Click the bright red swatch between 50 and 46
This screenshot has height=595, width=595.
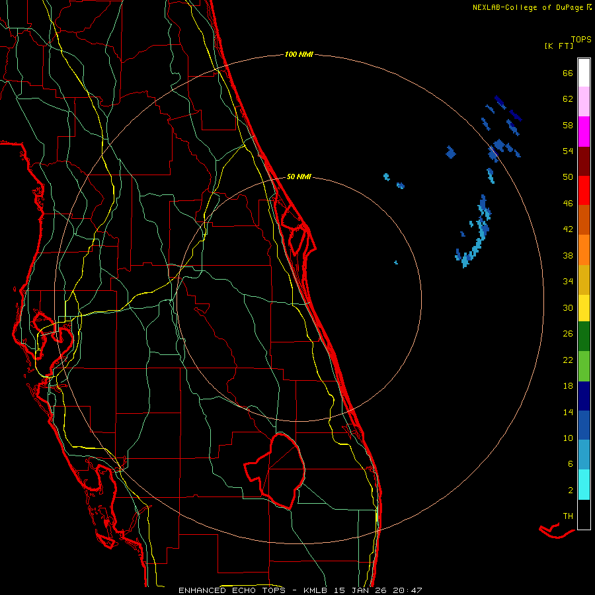584,190
